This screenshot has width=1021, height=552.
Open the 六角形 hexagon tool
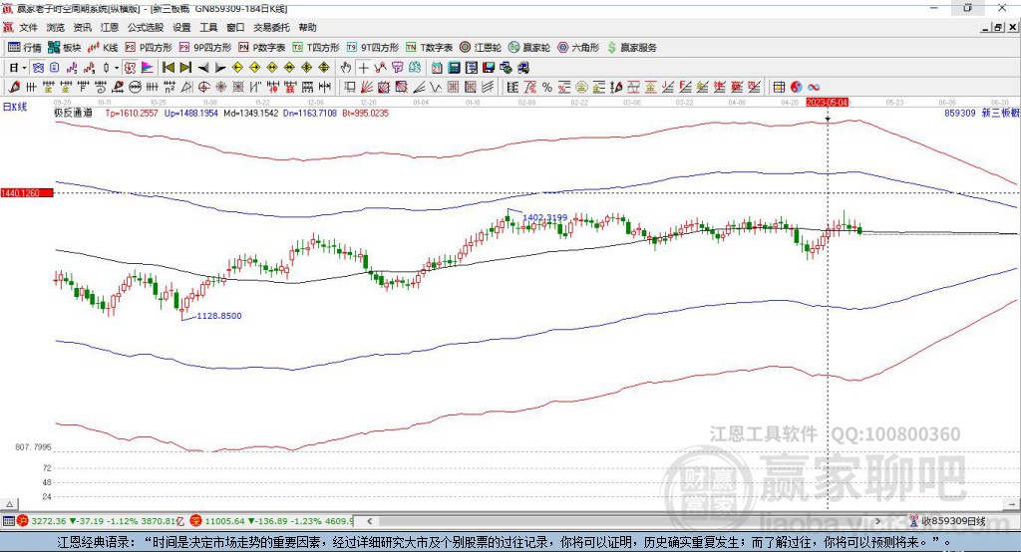[x=578, y=48]
